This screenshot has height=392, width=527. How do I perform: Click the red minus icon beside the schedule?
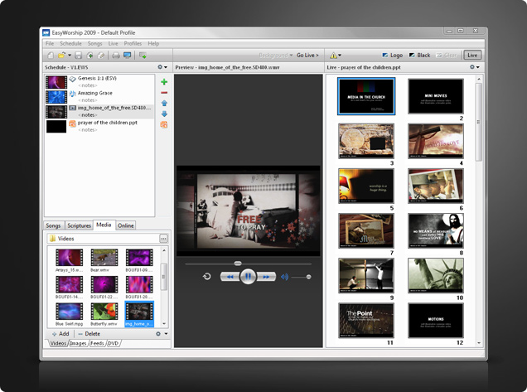164,93
